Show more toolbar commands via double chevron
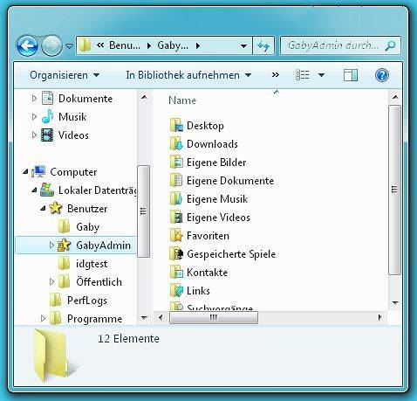417x401 pixels. pyautogui.click(x=276, y=75)
